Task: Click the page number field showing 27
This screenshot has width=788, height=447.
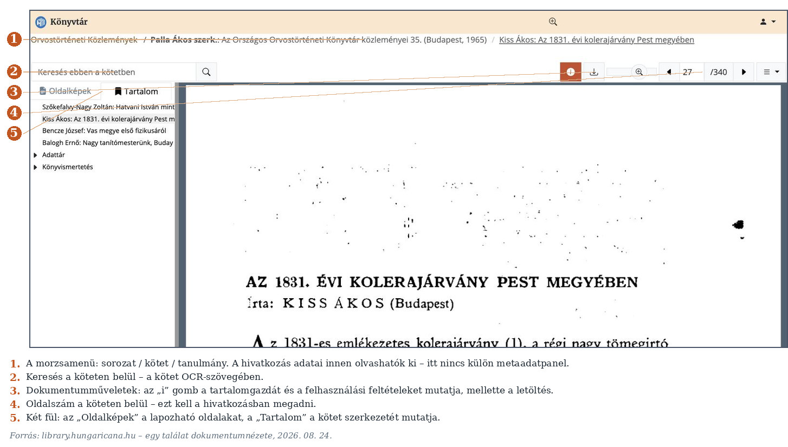Action: (692, 72)
